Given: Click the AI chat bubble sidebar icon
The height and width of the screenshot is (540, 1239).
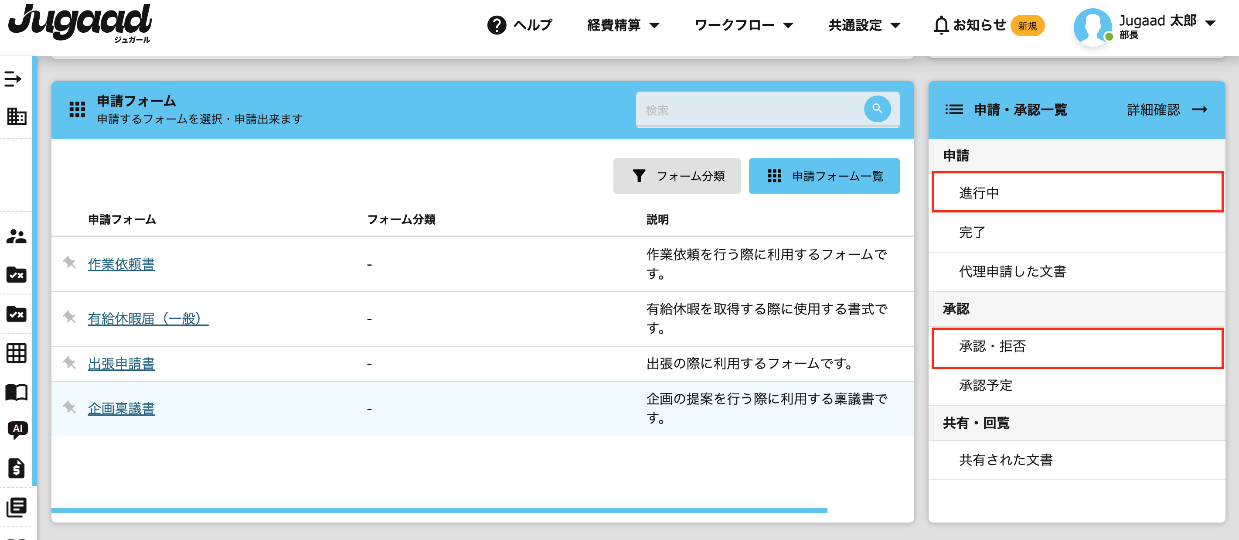Looking at the screenshot, I should [17, 429].
